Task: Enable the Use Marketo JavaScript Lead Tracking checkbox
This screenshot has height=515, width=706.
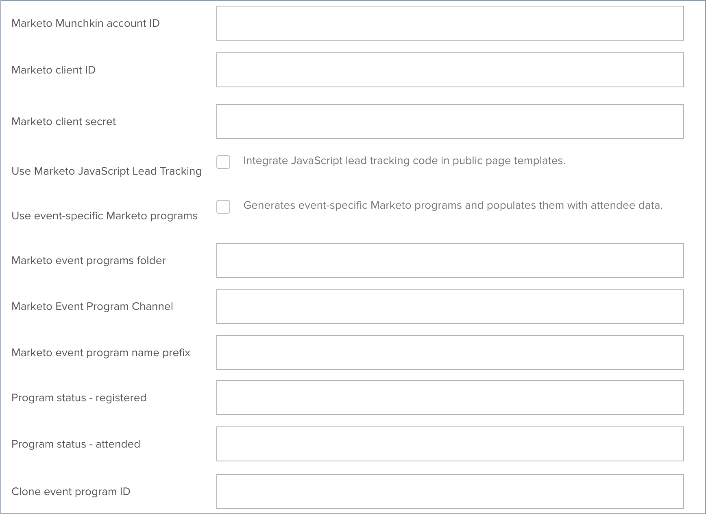Action: pos(223,162)
